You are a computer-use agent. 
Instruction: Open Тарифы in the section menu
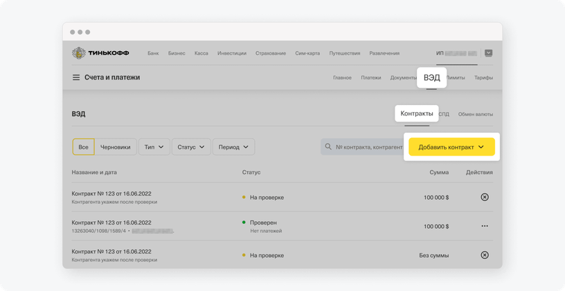point(483,78)
